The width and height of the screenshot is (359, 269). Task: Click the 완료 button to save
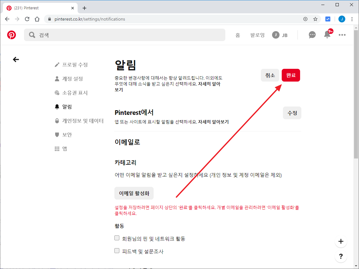(x=291, y=75)
